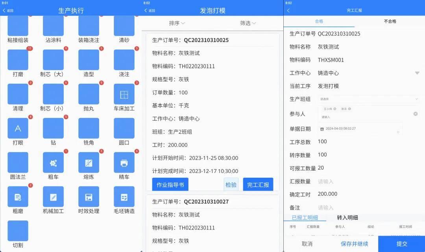Expand the 筛选 filter dropdown

[x=248, y=23]
